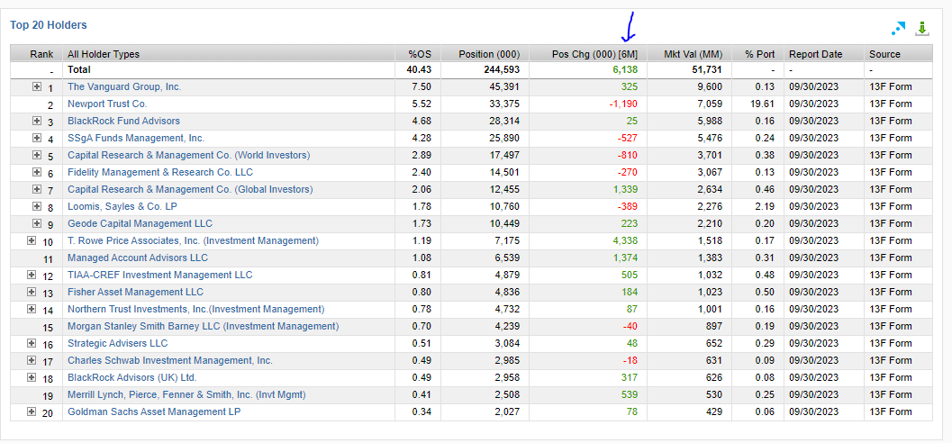The image size is (952, 443).
Task: Select total position value 244,593
Action: tap(502, 70)
